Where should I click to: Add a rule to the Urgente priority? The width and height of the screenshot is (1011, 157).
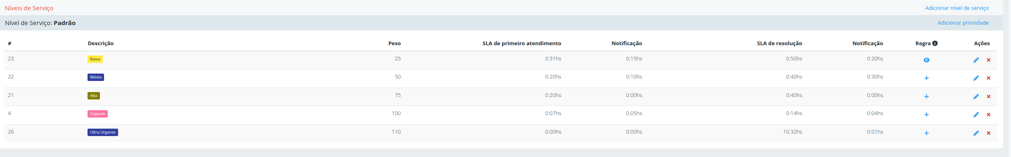click(926, 115)
